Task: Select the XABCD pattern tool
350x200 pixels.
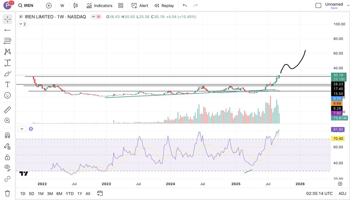Action: tap(8, 52)
